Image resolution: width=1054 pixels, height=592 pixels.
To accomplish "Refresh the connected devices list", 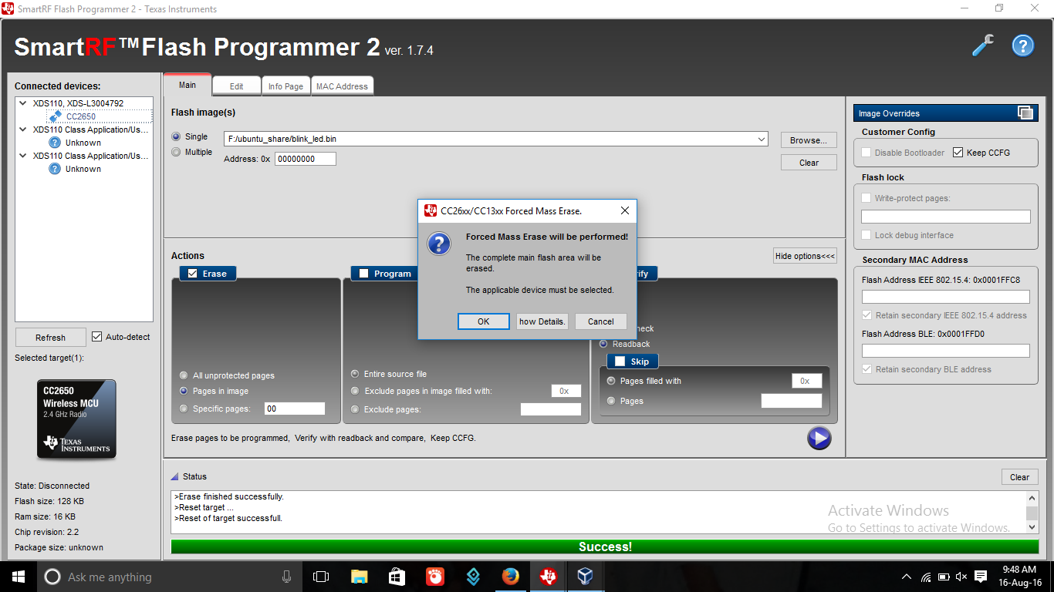I will [x=50, y=338].
